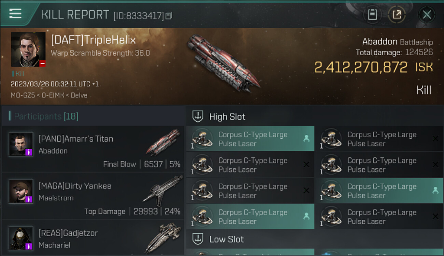Click the MO-GZ5 system location link
The height and width of the screenshot is (256, 444).
point(23,95)
